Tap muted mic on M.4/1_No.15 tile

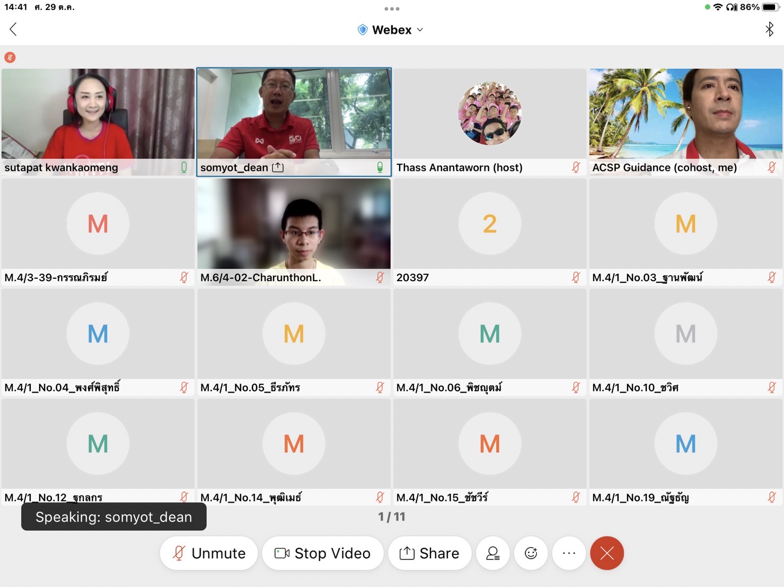(x=576, y=497)
